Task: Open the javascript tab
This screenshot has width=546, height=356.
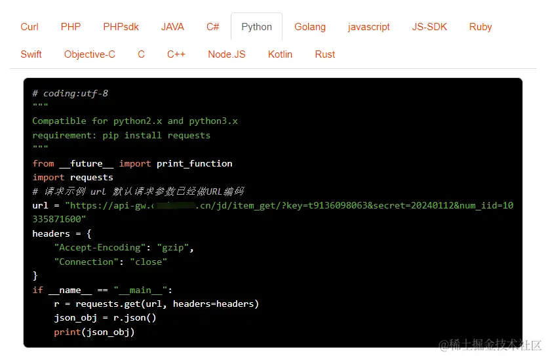Action: coord(369,27)
